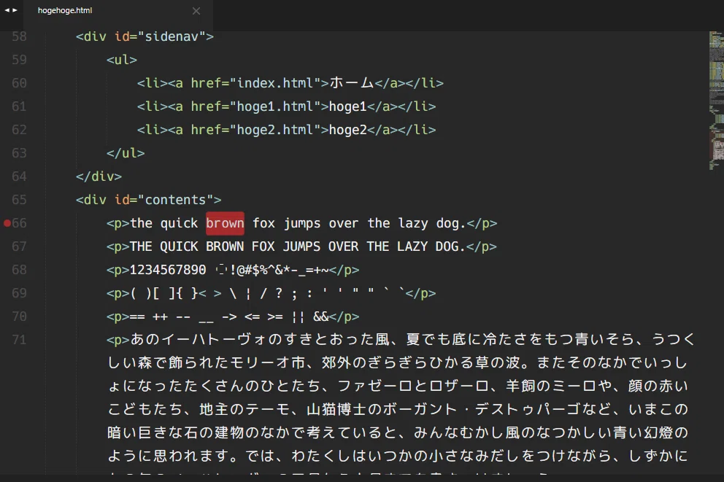This screenshot has width=724, height=482.
Task: Click line number 70 in gutter
Action: coord(19,316)
